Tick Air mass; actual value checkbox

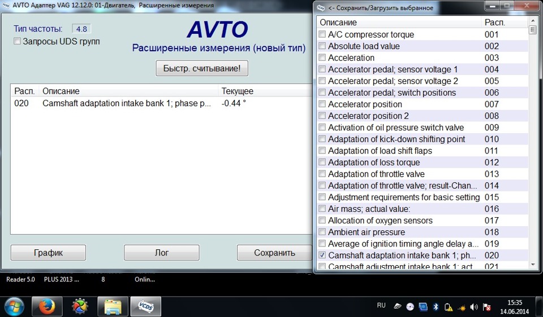[322, 209]
